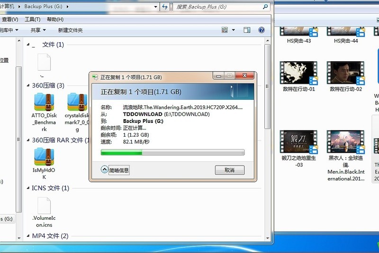This screenshot has width=379, height=253.
Task: Select the blank file under 文件 group
Action: pyautogui.click(x=44, y=62)
